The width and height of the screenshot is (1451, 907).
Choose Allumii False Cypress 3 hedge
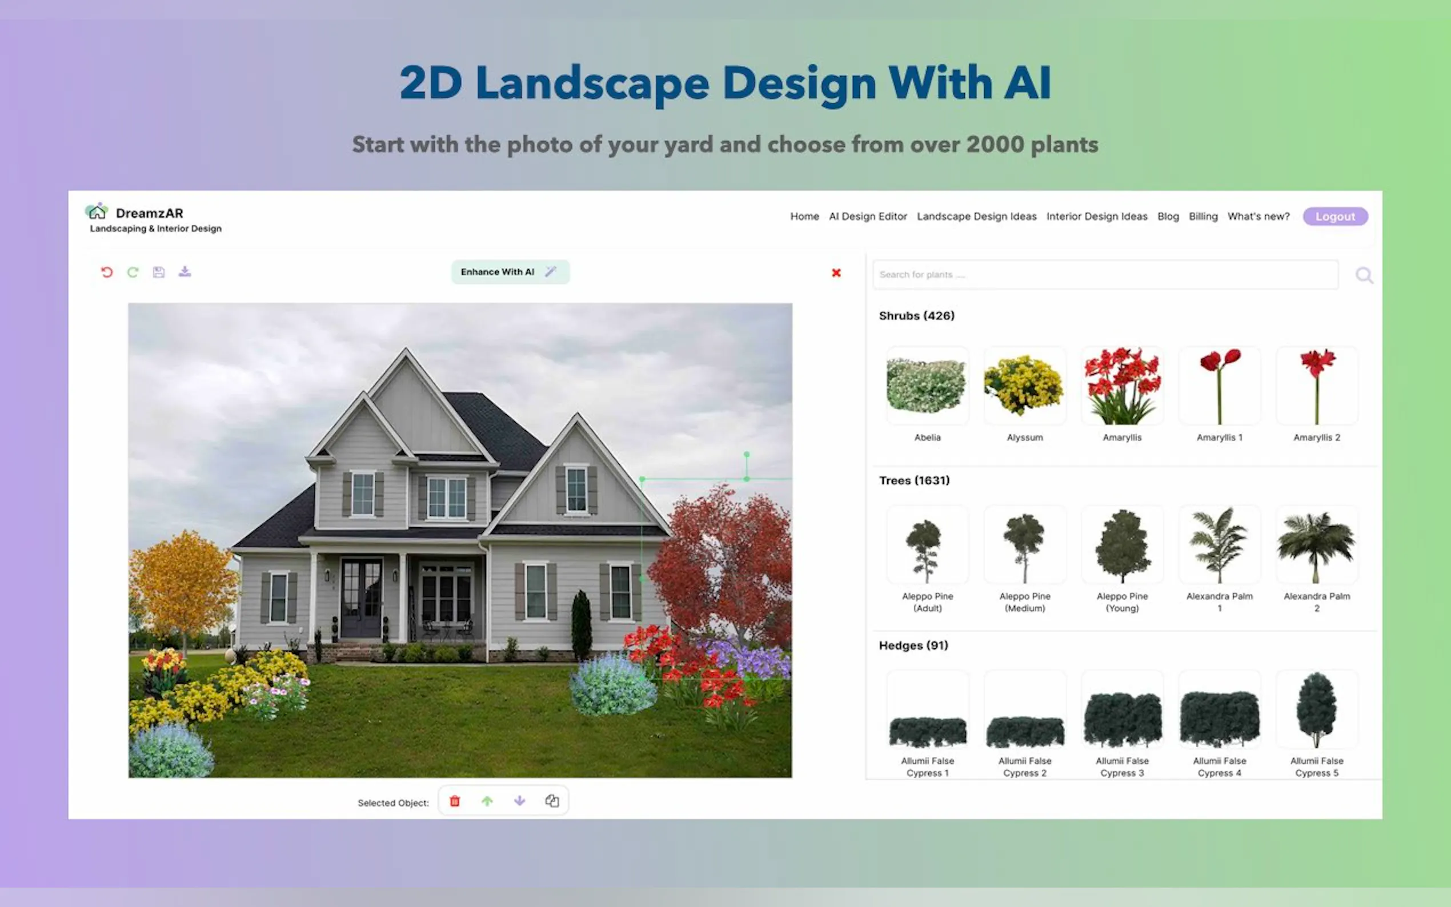[x=1122, y=711]
